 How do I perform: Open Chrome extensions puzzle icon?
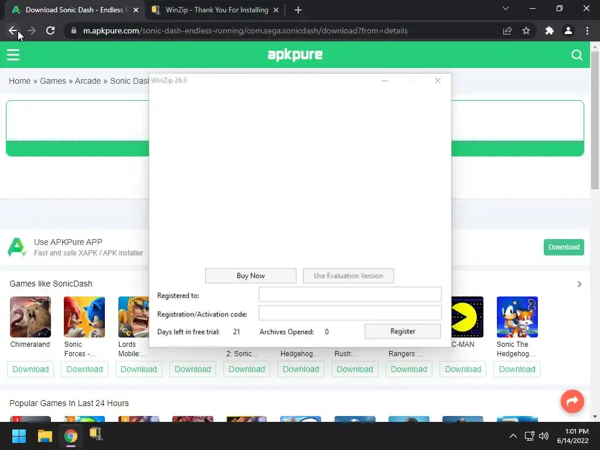550,30
